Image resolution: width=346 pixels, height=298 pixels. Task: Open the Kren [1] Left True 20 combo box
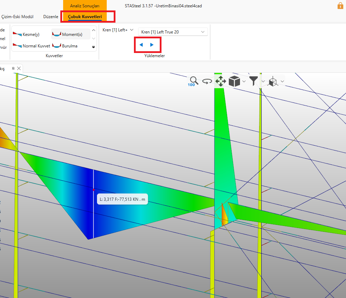click(x=173, y=32)
